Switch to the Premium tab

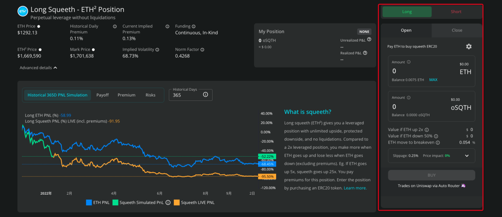pos(126,95)
